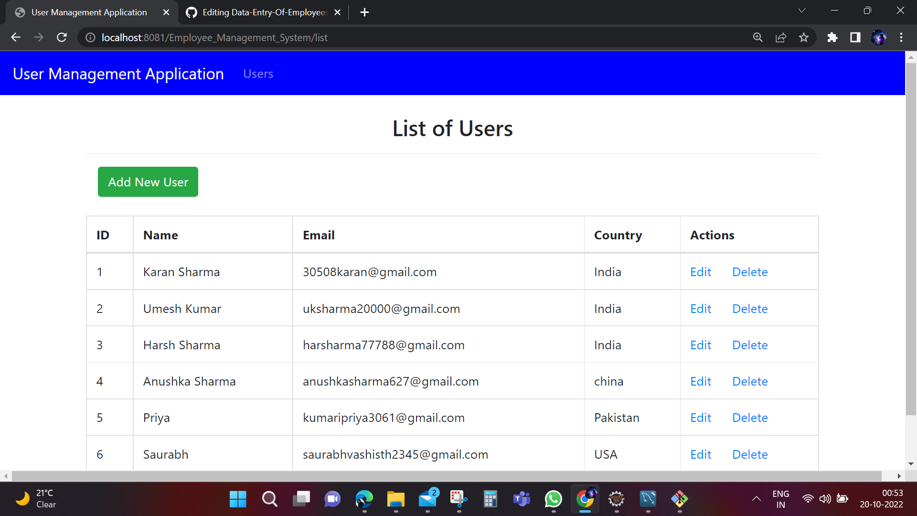The height and width of the screenshot is (516, 917).
Task: Launch MySQL Workbench from the taskbar
Action: click(648, 499)
